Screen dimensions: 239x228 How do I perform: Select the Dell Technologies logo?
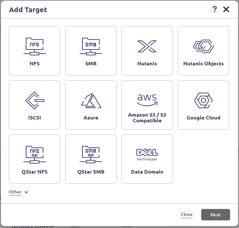point(147,154)
